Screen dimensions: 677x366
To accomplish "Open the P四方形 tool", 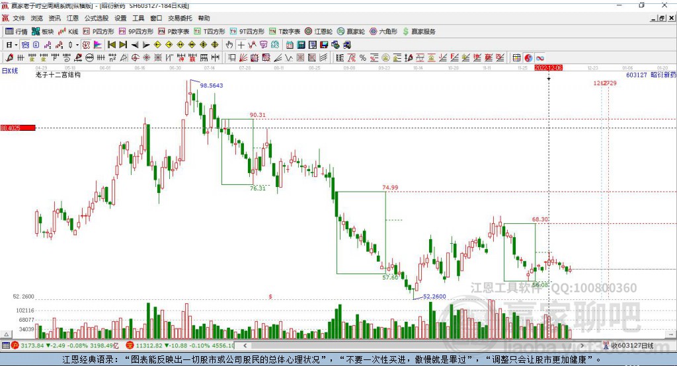I will point(99,32).
